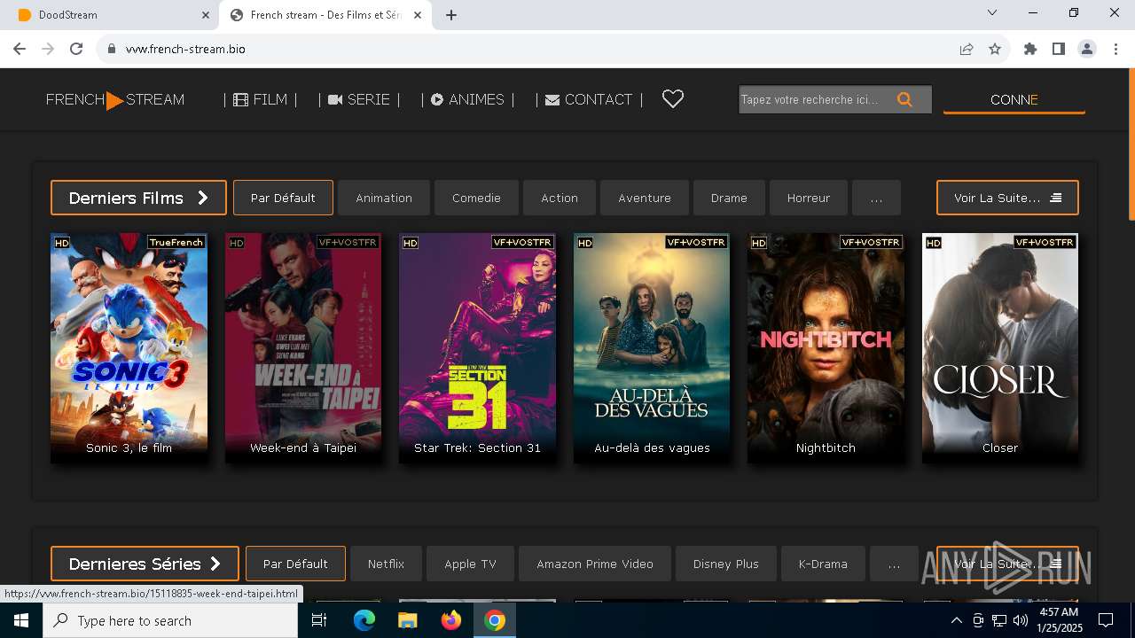Expand more series filters with ellipsis
Viewport: 1135px width, 638px height.
(x=894, y=564)
